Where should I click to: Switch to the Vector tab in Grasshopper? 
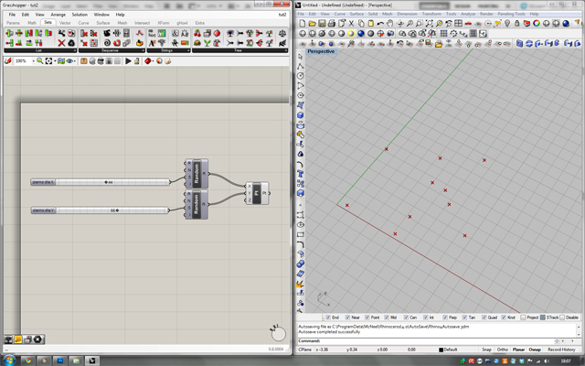click(65, 23)
